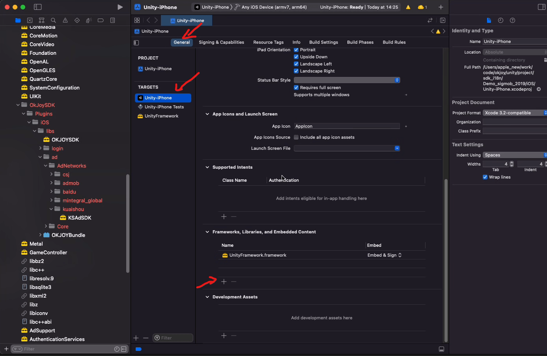This screenshot has width=547, height=356.
Task: Click the yellow warning triangle in toolbar
Action: coord(408,7)
